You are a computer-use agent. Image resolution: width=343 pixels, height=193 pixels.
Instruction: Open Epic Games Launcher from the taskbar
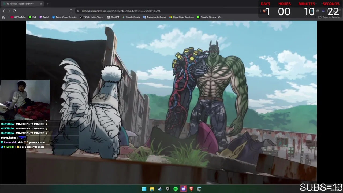pyautogui.click(x=168, y=189)
